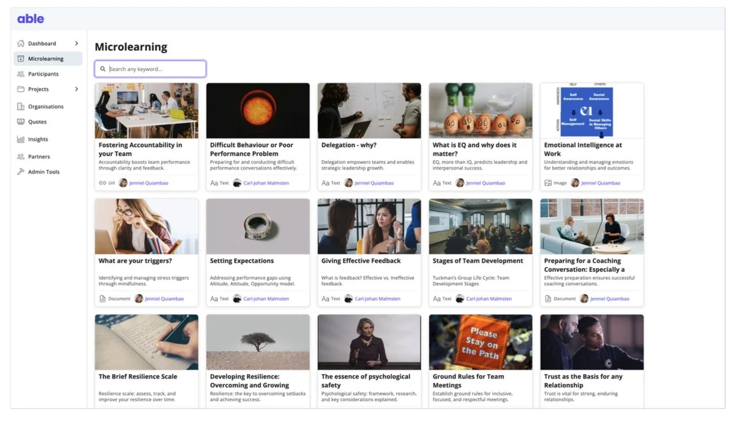
Task: Open Admin Tools via its hammer icon
Action: point(21,171)
